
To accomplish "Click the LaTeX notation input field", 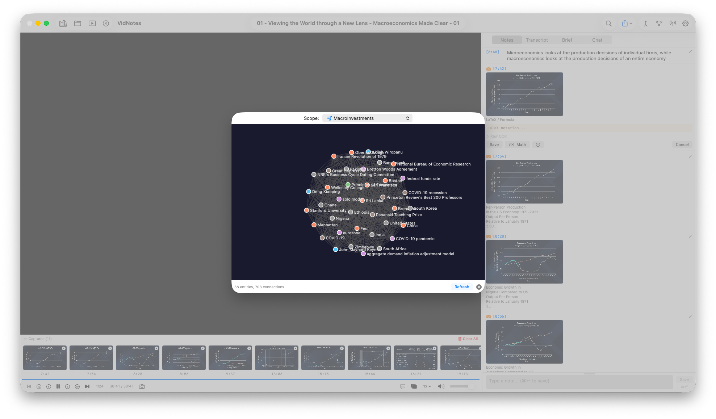I will pyautogui.click(x=589, y=128).
